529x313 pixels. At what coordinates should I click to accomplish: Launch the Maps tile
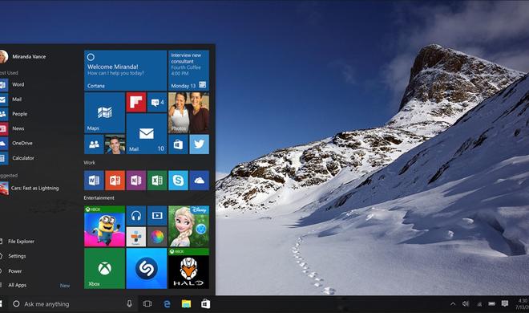[x=104, y=112]
